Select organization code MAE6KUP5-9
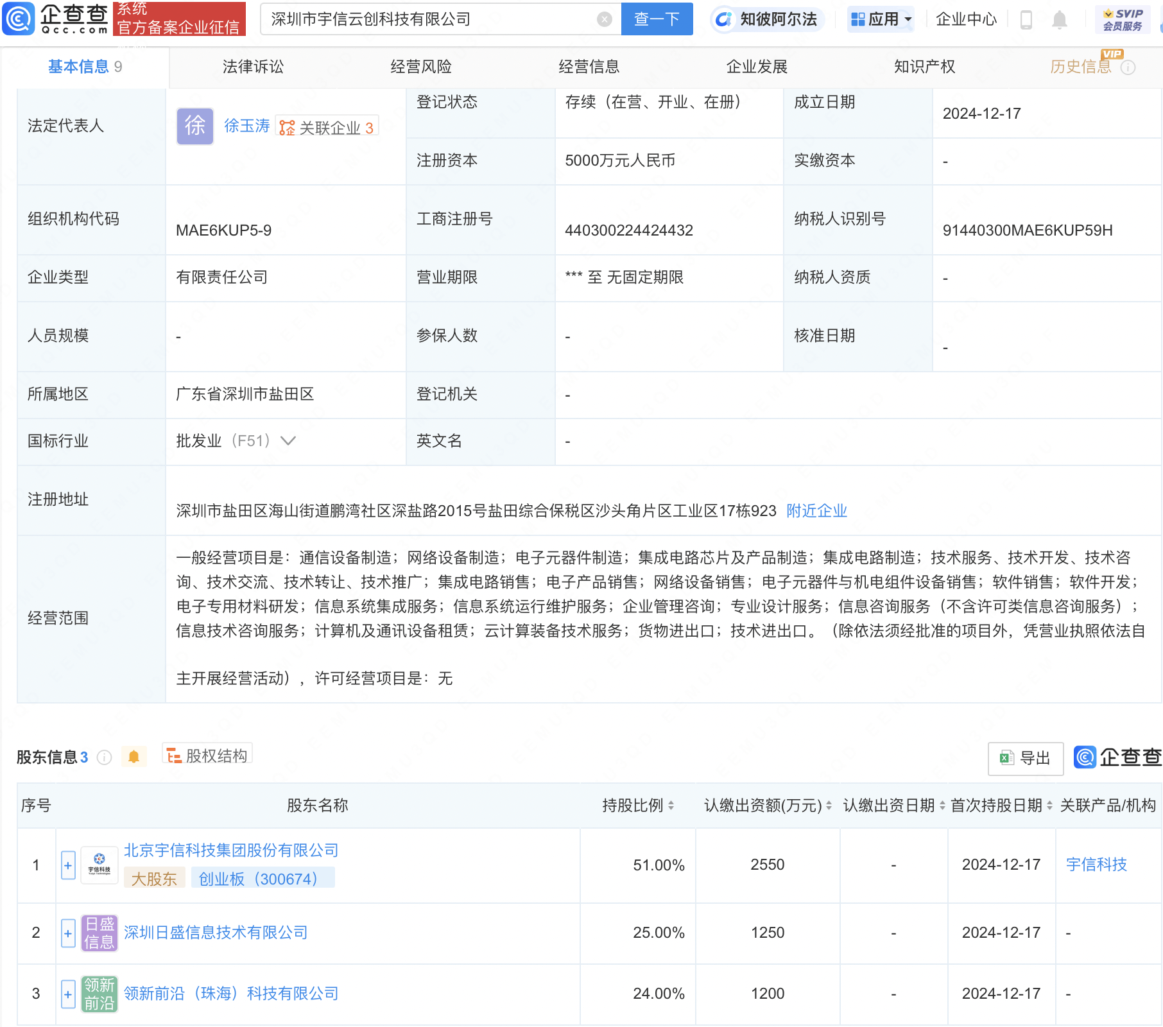Image resolution: width=1163 pixels, height=1027 pixels. click(224, 230)
